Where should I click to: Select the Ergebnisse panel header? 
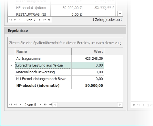(x=65, y=31)
